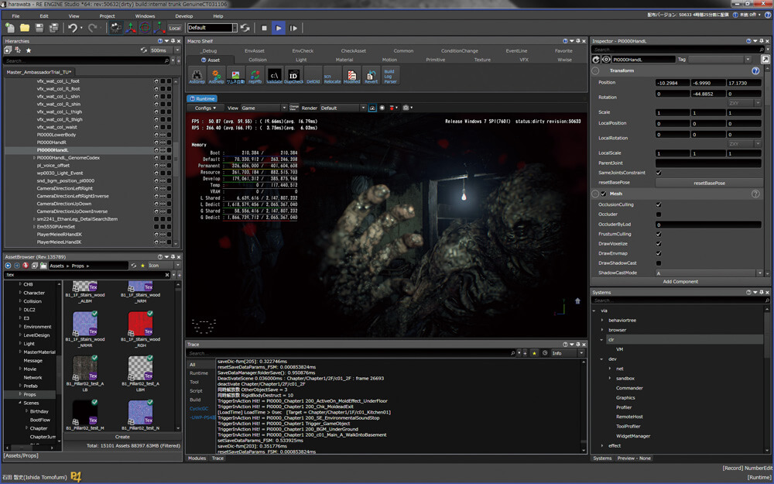The width and height of the screenshot is (774, 484).
Task: Run the Validate macro
Action: 275,75
